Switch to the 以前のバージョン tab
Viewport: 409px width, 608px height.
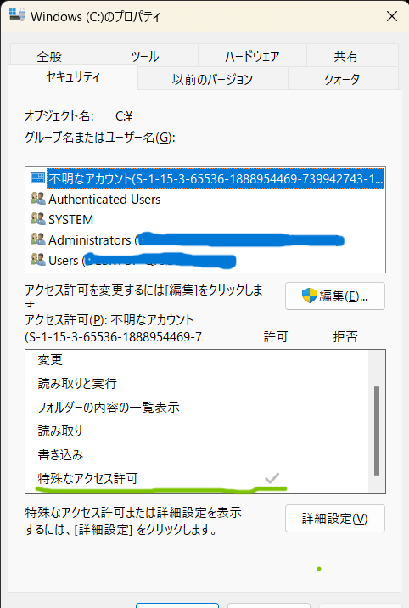[213, 79]
